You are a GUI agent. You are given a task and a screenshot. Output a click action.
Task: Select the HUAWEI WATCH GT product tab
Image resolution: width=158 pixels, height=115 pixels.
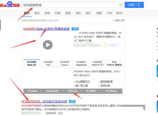pyautogui.click(x=98, y=63)
